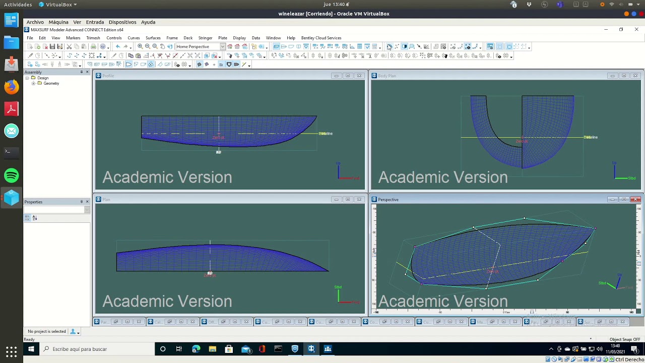The height and width of the screenshot is (363, 645).
Task: Open Bentley Cloud Services menu
Action: point(321,38)
